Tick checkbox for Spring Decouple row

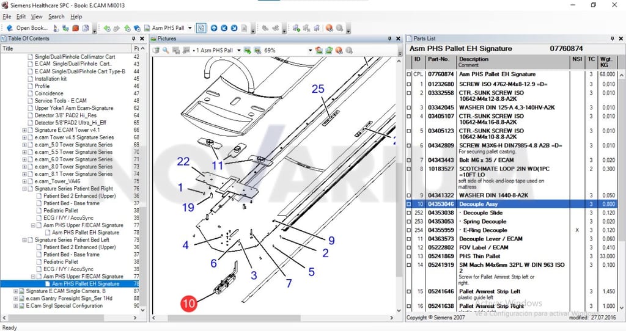pyautogui.click(x=408, y=221)
